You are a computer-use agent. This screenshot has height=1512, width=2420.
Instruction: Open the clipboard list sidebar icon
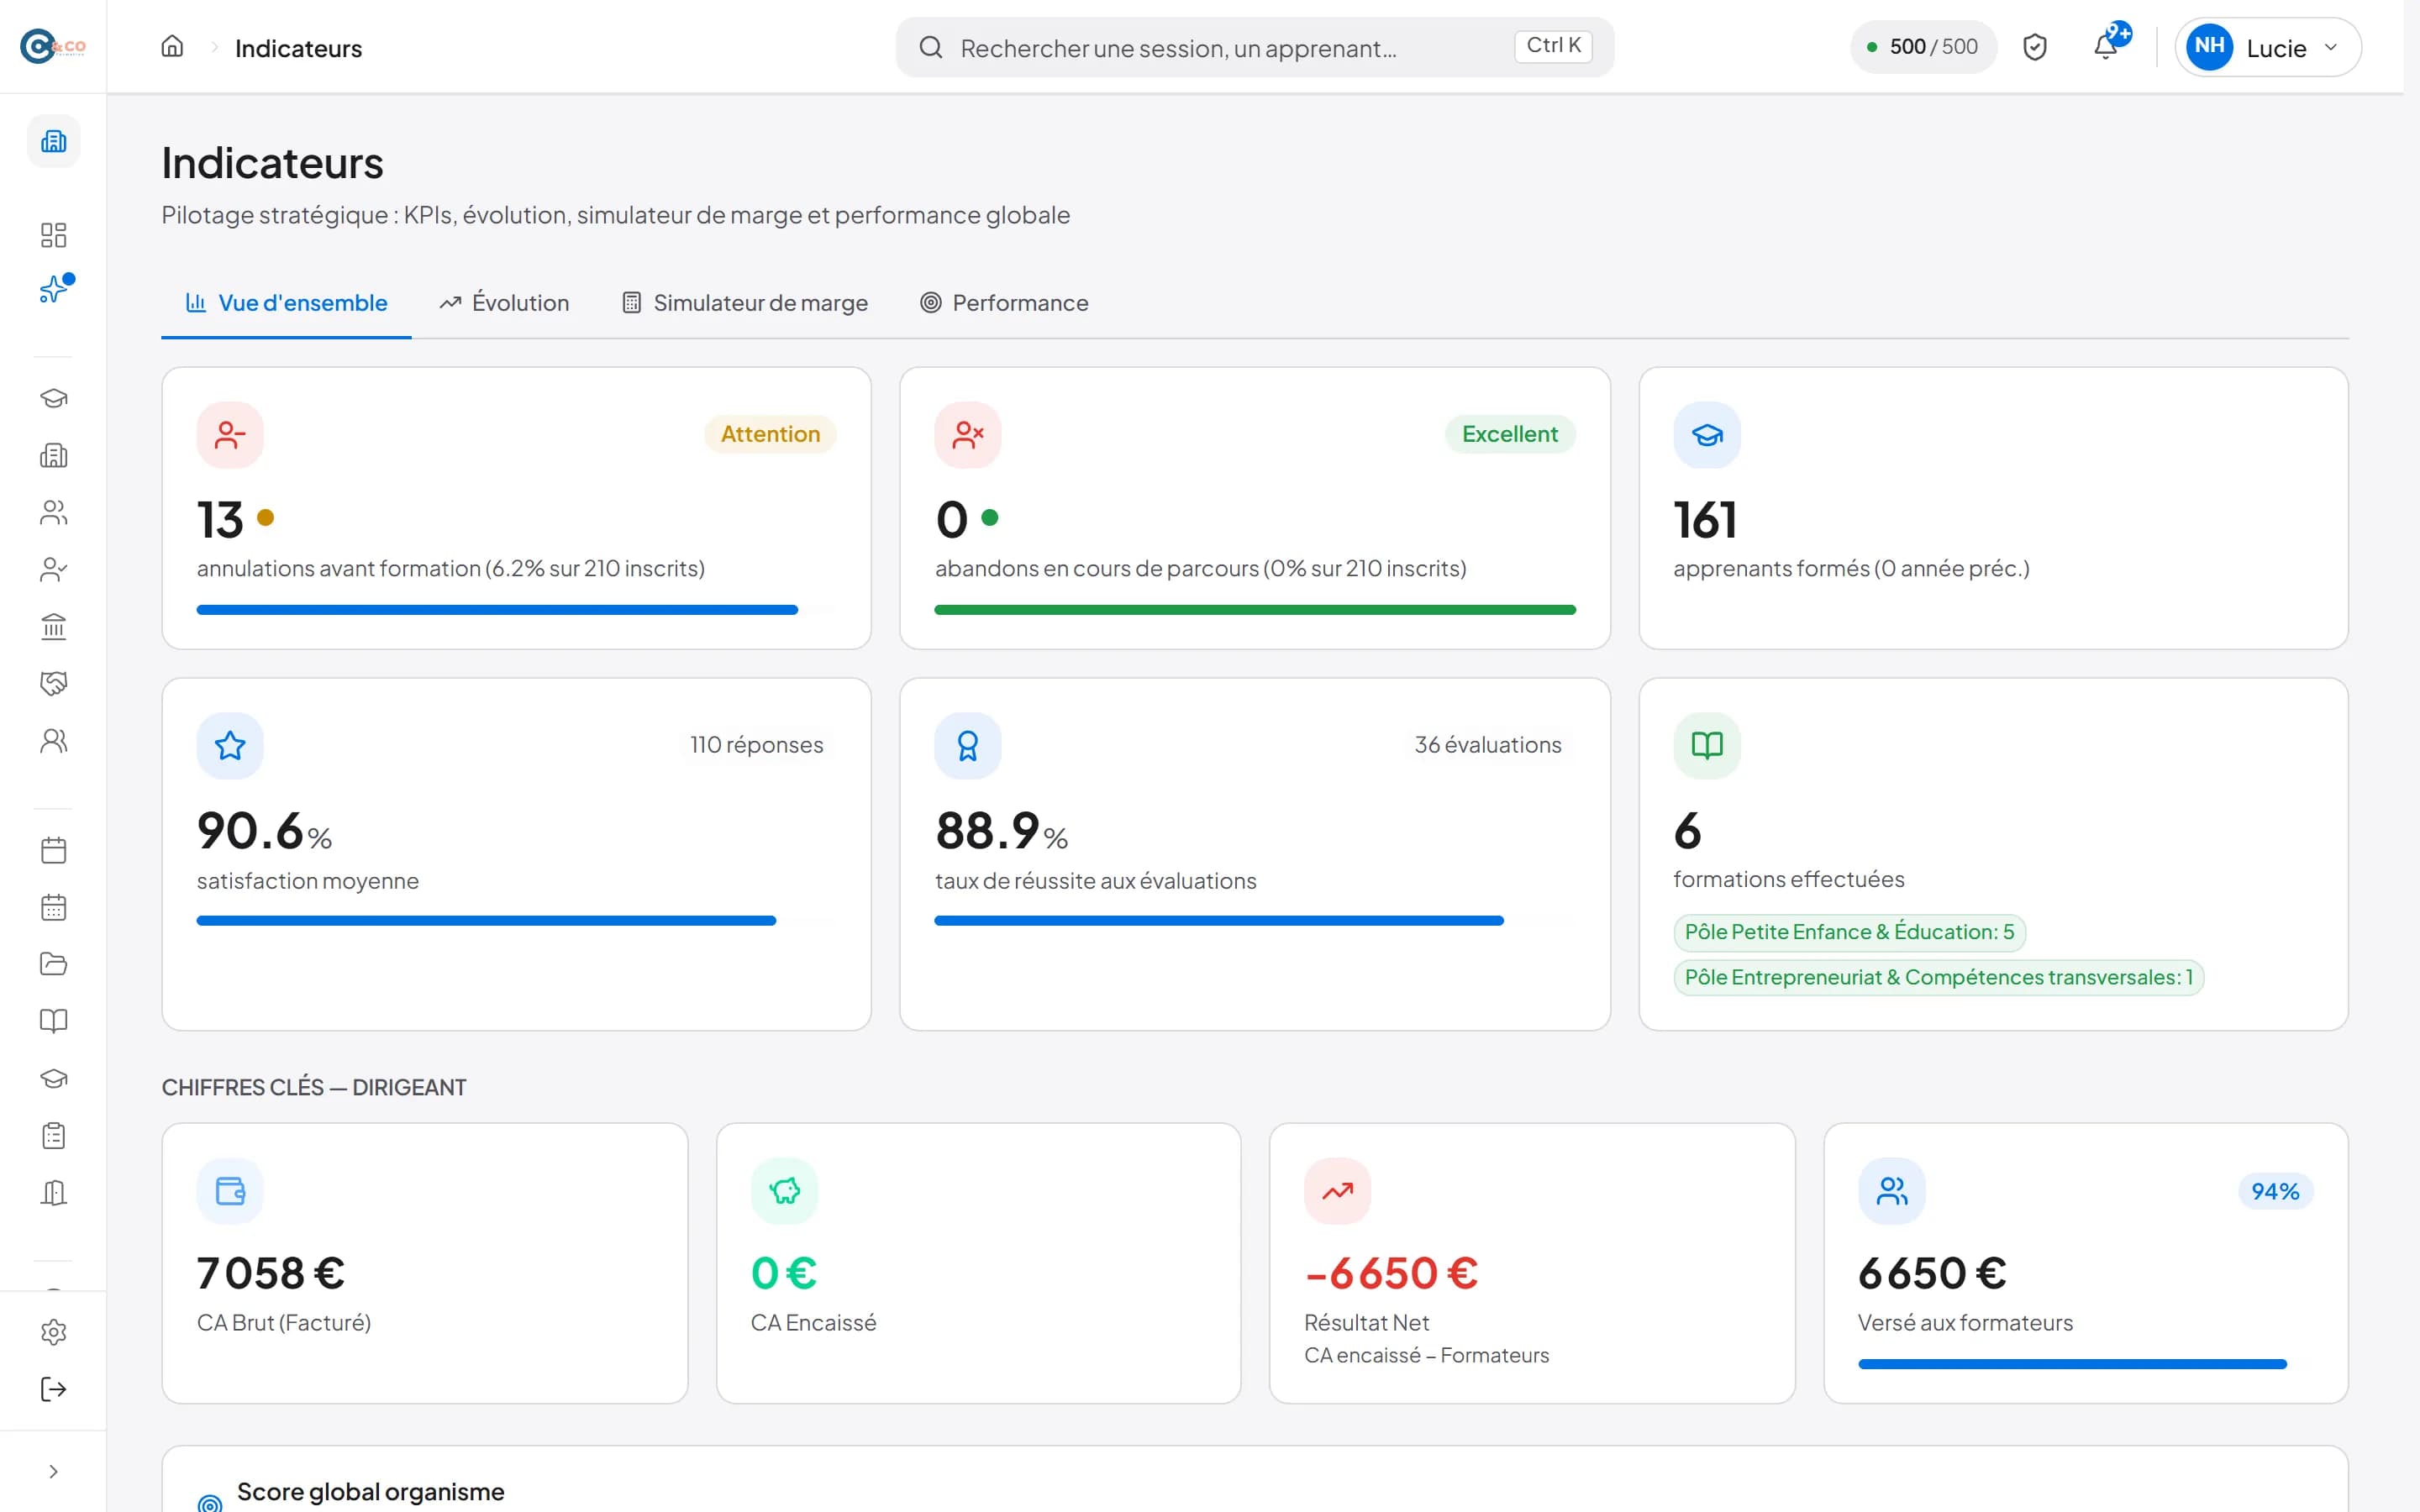click(x=54, y=1136)
